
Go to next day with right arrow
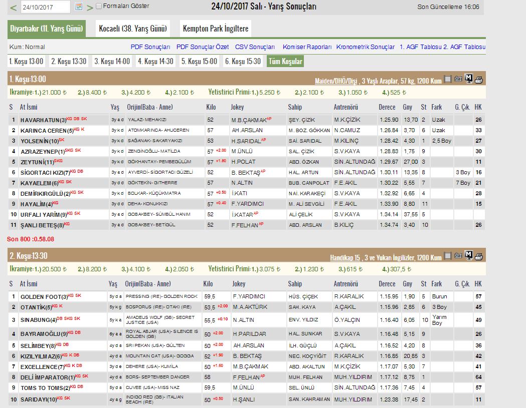(90, 8)
